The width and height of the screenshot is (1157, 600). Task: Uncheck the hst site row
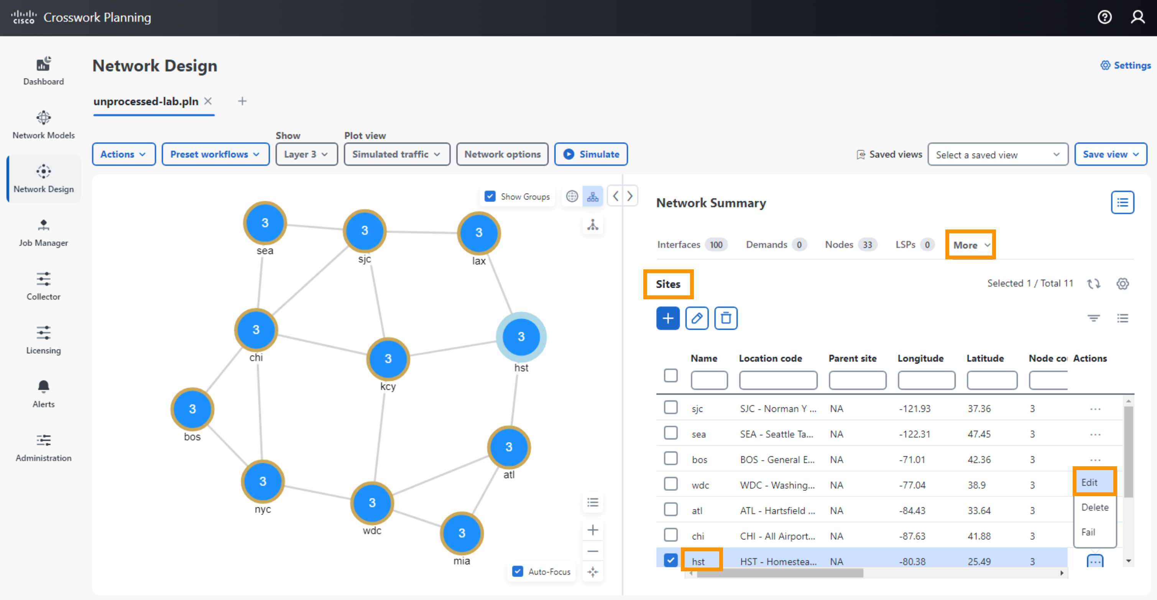coord(671,561)
